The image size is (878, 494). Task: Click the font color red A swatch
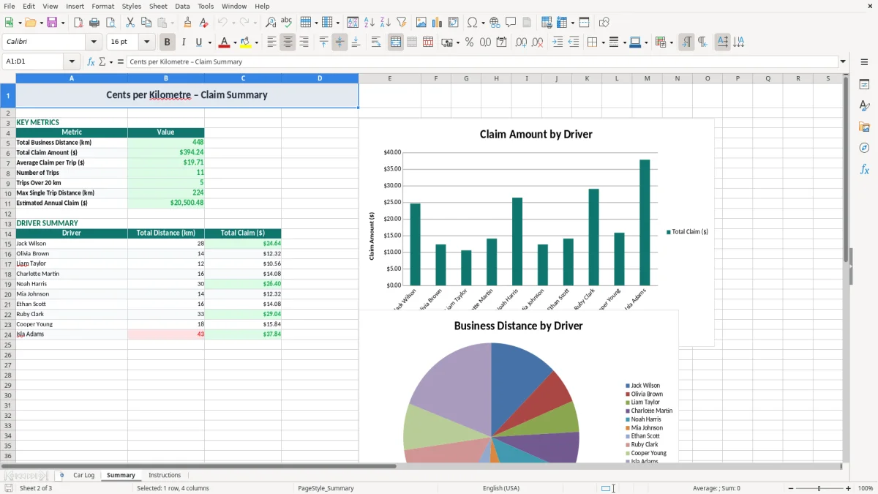click(224, 42)
